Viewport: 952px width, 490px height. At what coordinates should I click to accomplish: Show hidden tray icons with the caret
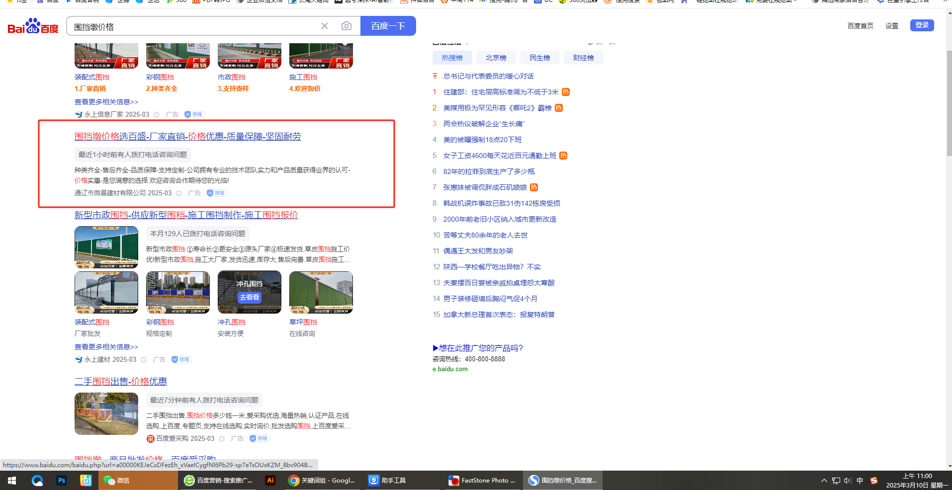click(824, 481)
